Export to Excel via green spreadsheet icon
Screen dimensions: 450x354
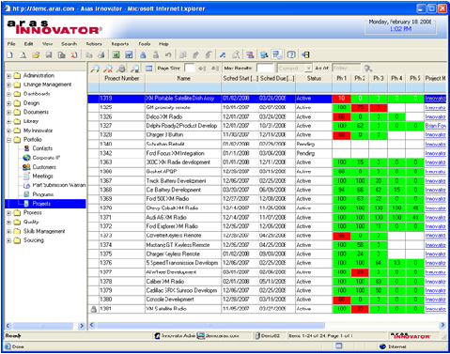116,55
